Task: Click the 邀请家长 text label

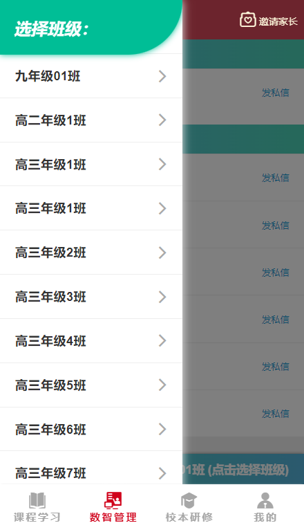Action: click(278, 21)
